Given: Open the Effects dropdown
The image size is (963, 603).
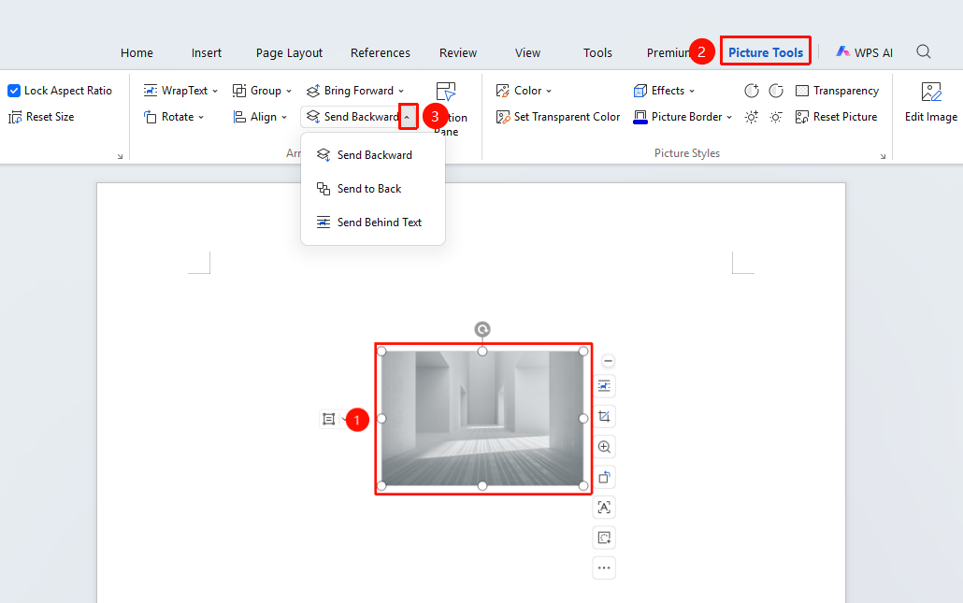Looking at the screenshot, I should [x=664, y=91].
